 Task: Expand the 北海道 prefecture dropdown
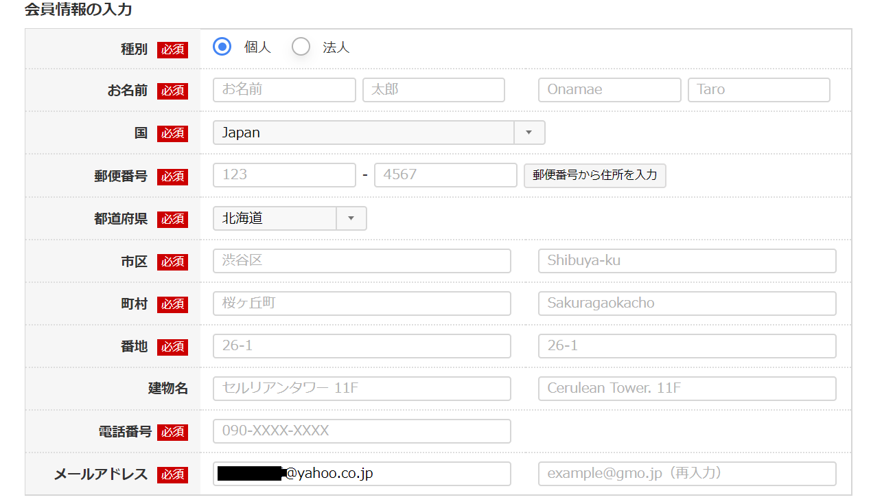(289, 218)
